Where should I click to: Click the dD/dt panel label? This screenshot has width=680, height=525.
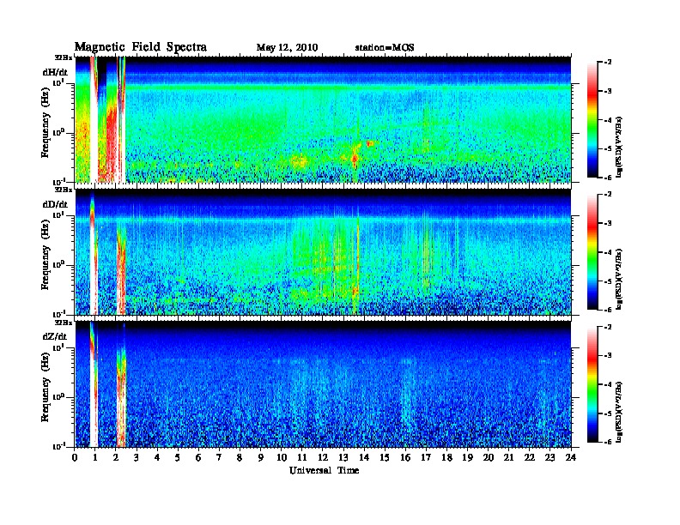pos(55,204)
